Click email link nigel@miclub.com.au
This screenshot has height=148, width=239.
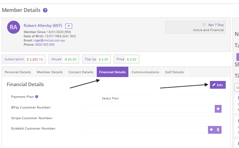(49, 40)
